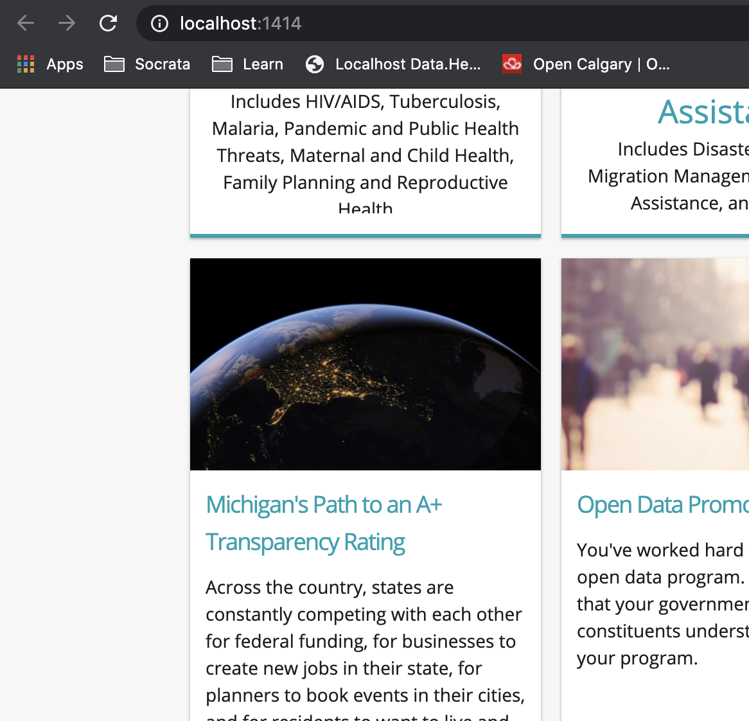Image resolution: width=749 pixels, height=721 pixels.
Task: Click the globe icon of Localhost Data.He... bookmark
Action: (315, 64)
